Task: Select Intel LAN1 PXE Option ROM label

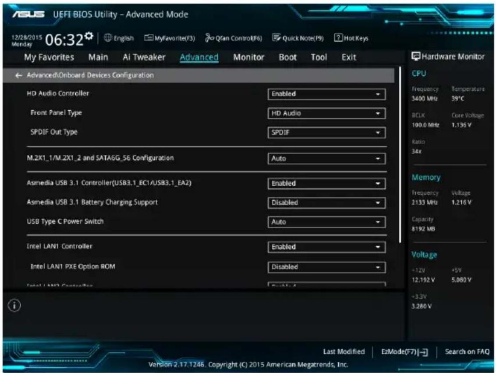Action: click(73, 266)
